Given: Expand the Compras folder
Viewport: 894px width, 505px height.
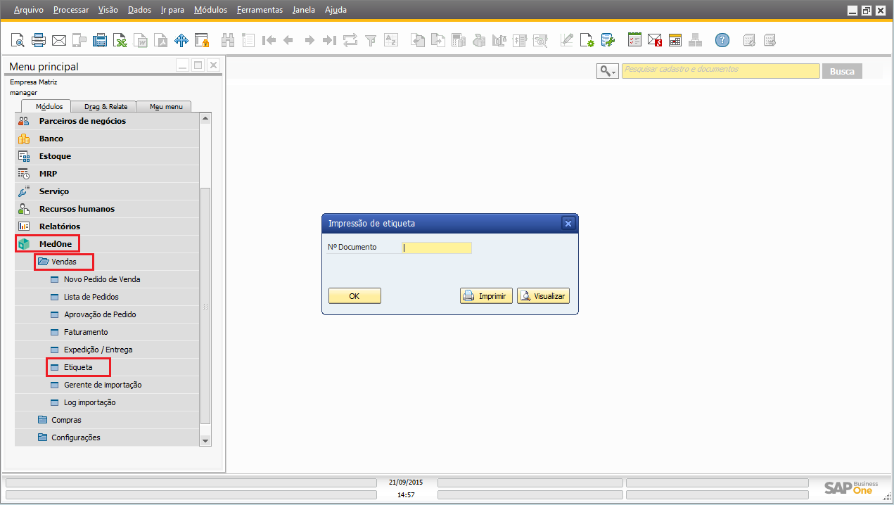Looking at the screenshot, I should click(66, 420).
